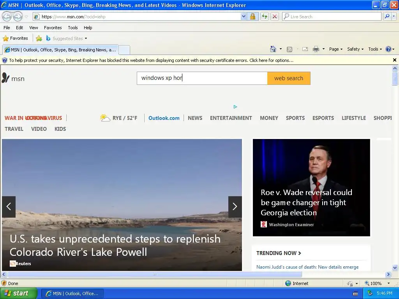This screenshot has height=299, width=399.
Task: Open the LIFESTYLE section link
Action: (354, 118)
